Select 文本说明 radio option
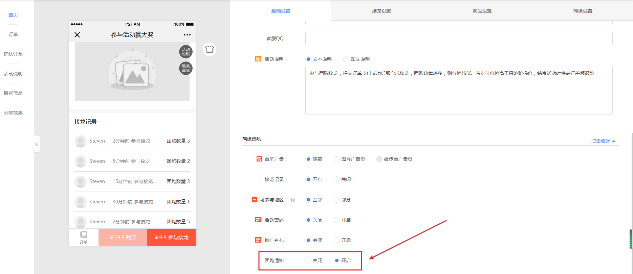 pos(308,59)
